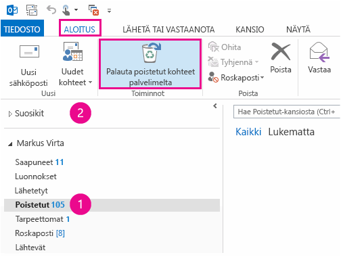The image size is (341, 257).
Task: Open the Tarpeettomat clutter folder
Action: (43, 219)
